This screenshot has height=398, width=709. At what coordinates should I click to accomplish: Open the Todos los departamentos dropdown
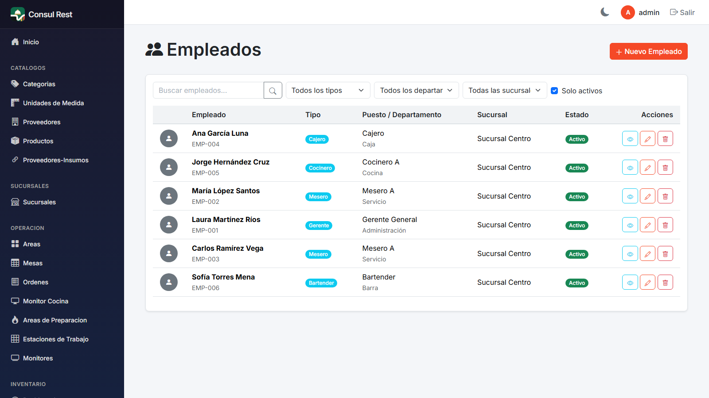coord(417,90)
